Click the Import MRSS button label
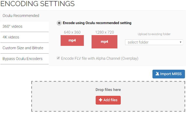The height and width of the screenshot is (113, 186). [171, 74]
